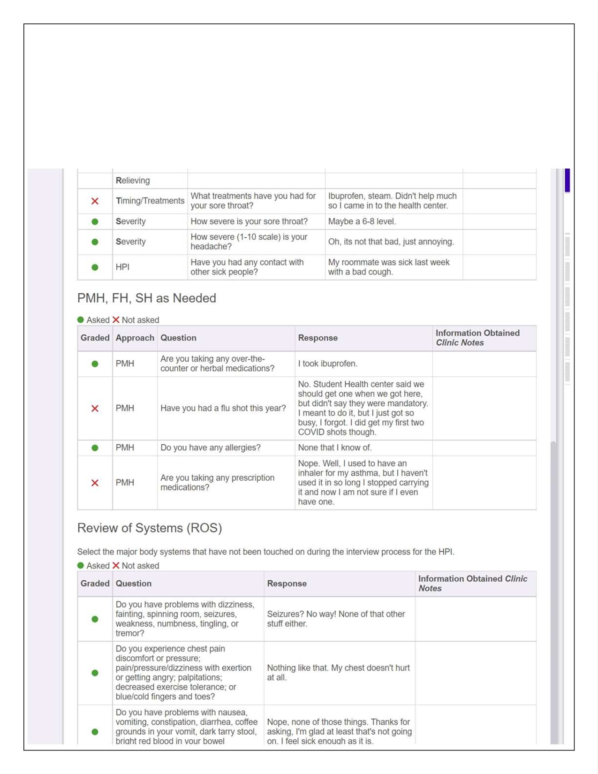The width and height of the screenshot is (598, 774).
Task: Click red X in Timing/Treatments row
Action: (95, 201)
